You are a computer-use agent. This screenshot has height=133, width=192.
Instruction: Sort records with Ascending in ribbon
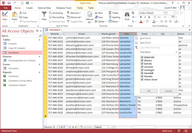[x=56, y=13]
